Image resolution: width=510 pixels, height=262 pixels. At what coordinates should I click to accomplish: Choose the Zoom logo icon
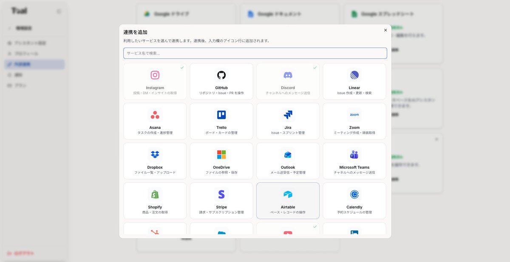(x=354, y=115)
